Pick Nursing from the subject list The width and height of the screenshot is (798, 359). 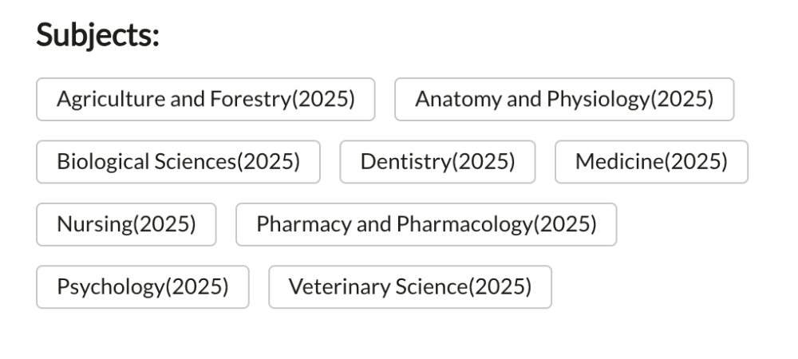click(x=126, y=224)
